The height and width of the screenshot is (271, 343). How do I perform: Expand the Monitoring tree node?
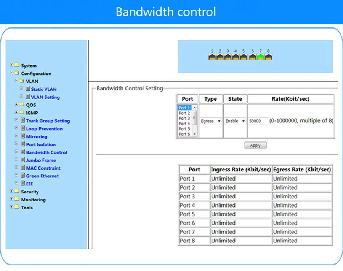click(x=11, y=199)
